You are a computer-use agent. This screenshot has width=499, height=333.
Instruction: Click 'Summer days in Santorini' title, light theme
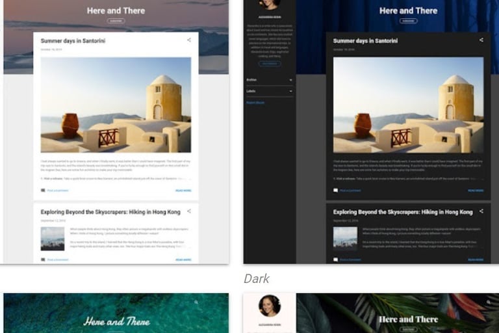[73, 41]
